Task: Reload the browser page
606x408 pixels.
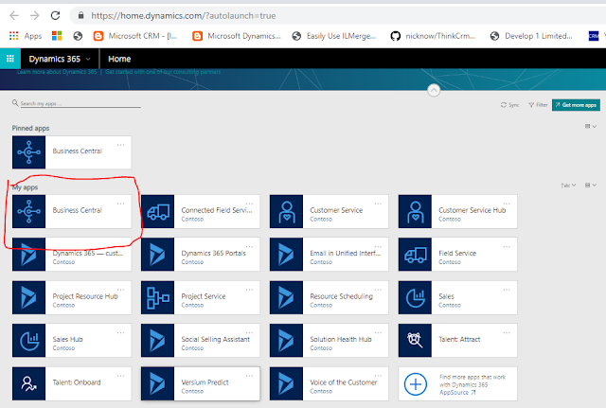Action: tap(55, 15)
